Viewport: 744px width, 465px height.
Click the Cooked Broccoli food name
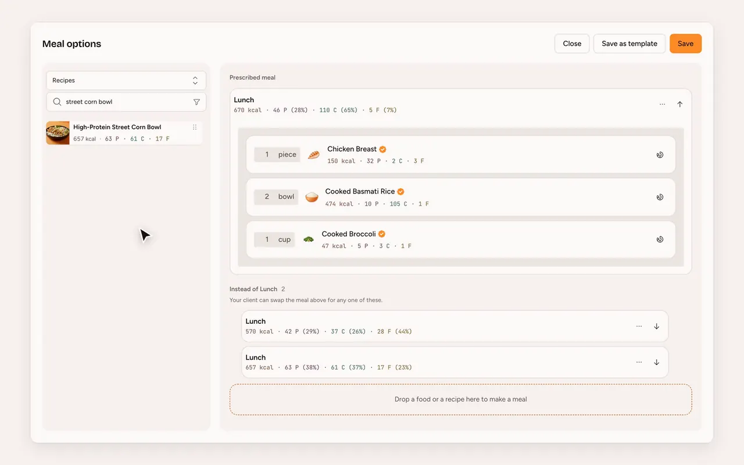tap(349, 234)
